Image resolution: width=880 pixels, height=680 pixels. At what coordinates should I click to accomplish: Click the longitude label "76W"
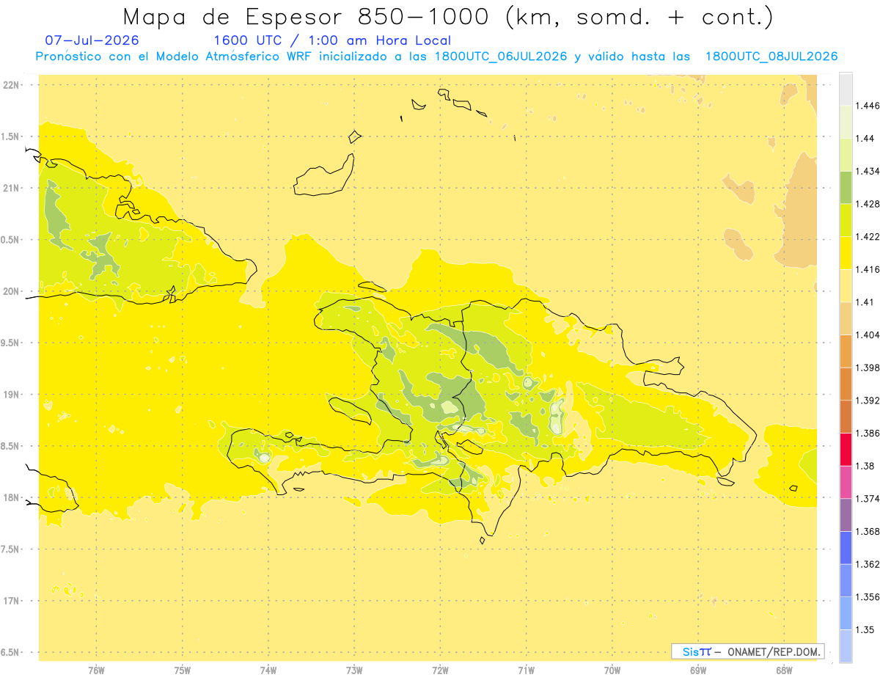96,670
